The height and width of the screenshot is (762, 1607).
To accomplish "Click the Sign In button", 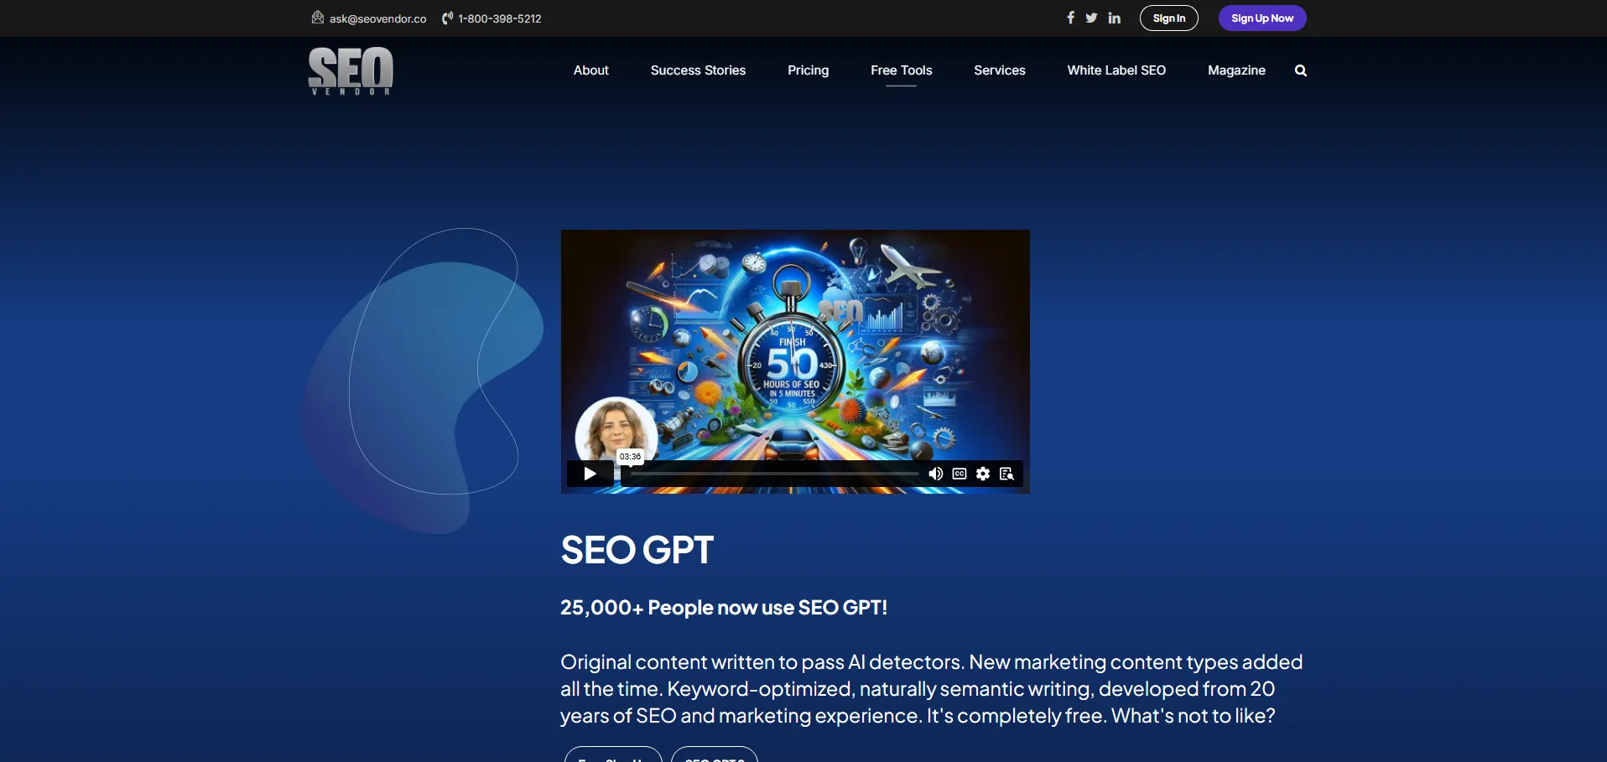I will 1168,18.
